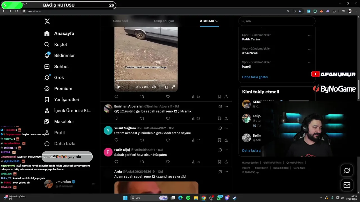This screenshot has width=360, height=202.
Task: Bookmark the video tweet
Action: coord(219,97)
